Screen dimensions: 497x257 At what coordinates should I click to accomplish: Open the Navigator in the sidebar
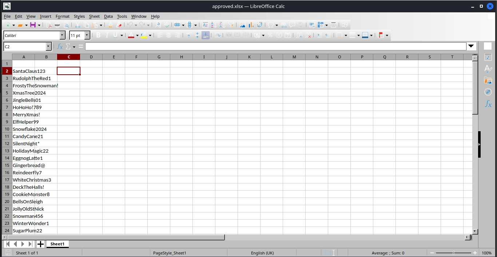tap(488, 92)
